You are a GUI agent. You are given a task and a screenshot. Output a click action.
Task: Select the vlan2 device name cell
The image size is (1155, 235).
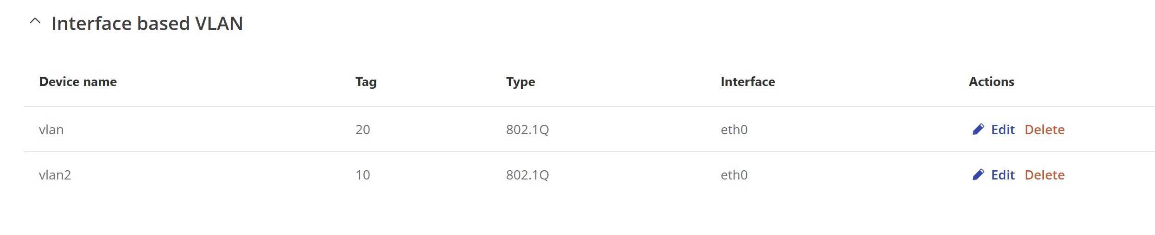[x=55, y=175]
